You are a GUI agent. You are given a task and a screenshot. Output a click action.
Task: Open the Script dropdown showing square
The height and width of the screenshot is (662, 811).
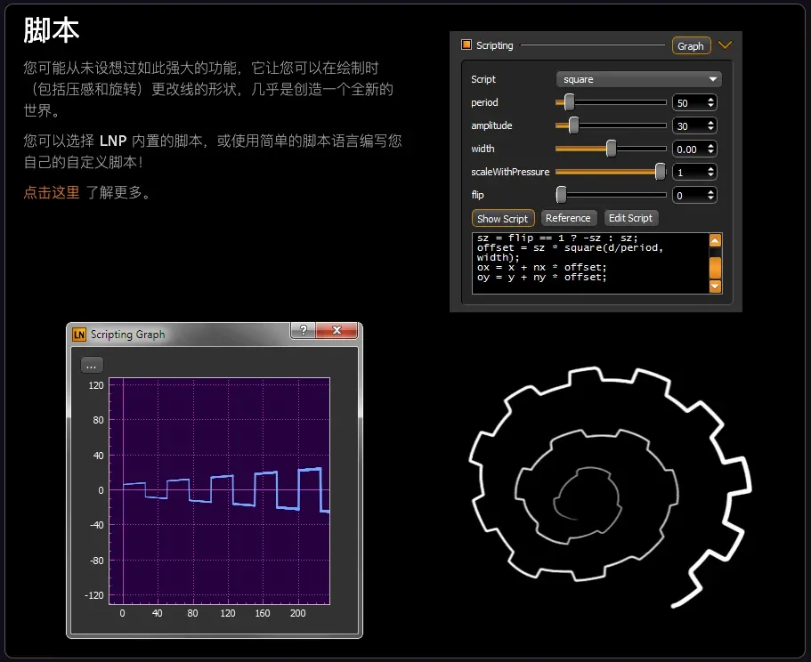point(638,79)
